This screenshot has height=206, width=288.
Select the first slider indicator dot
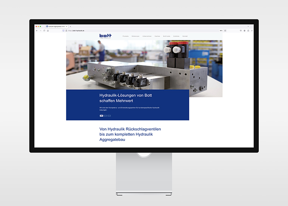pyautogui.click(x=101, y=116)
